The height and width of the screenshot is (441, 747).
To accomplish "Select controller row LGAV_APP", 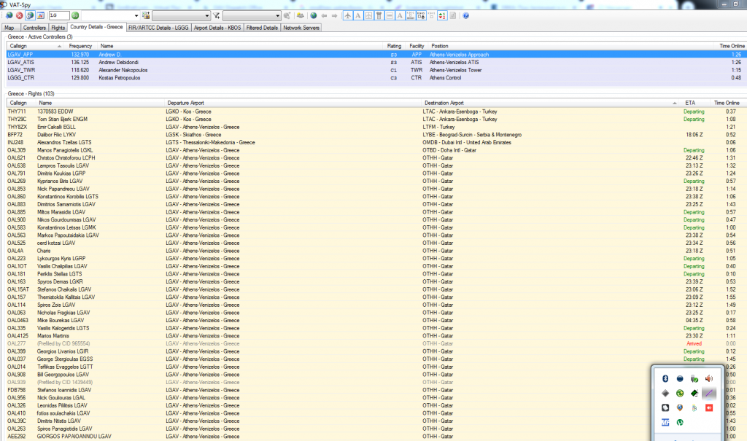I will point(376,55).
